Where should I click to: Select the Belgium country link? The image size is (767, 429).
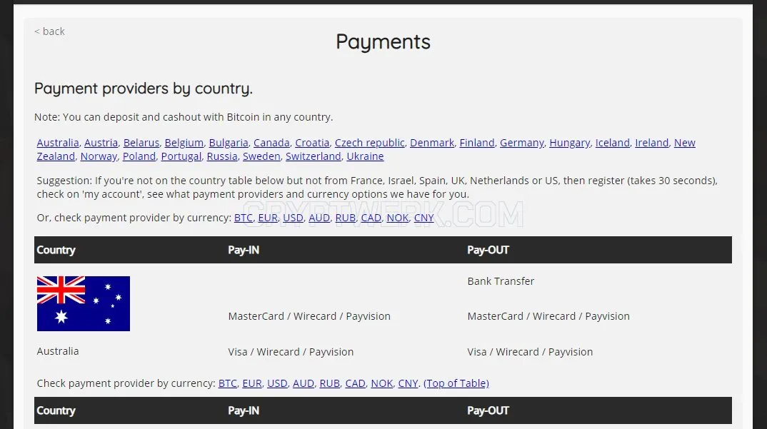184,143
